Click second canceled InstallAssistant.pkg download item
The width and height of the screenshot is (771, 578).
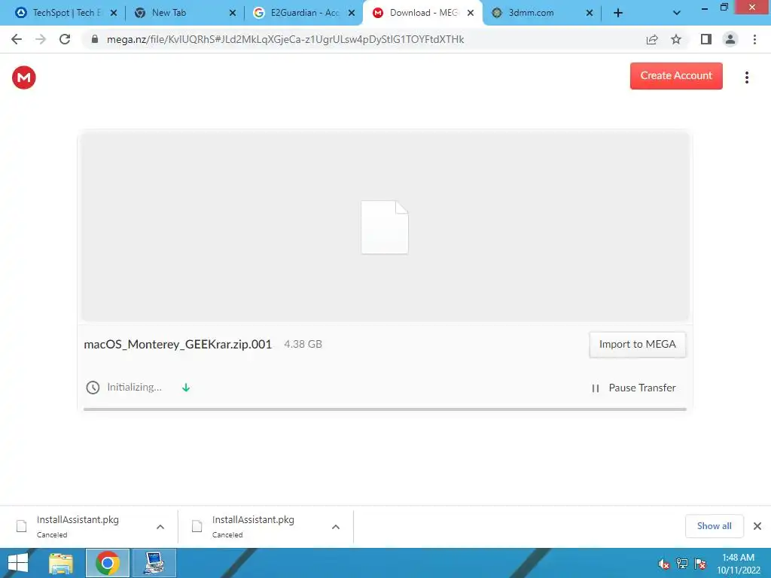click(x=264, y=526)
